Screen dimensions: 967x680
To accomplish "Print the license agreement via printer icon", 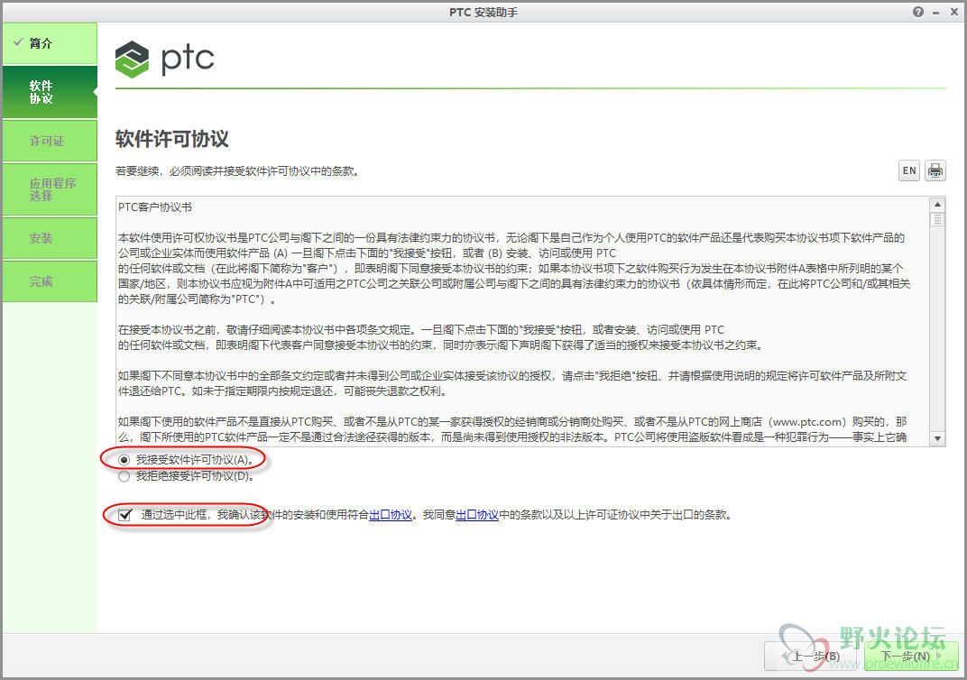I will [x=935, y=170].
